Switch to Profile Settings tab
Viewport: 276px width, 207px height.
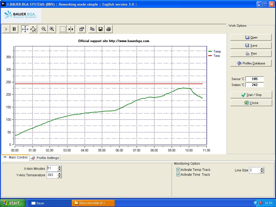click(x=45, y=158)
